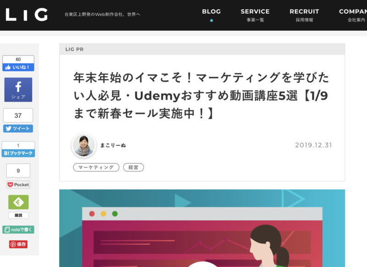Click the Pocket count bubble showing 9
The image size is (367, 267).
click(x=18, y=171)
